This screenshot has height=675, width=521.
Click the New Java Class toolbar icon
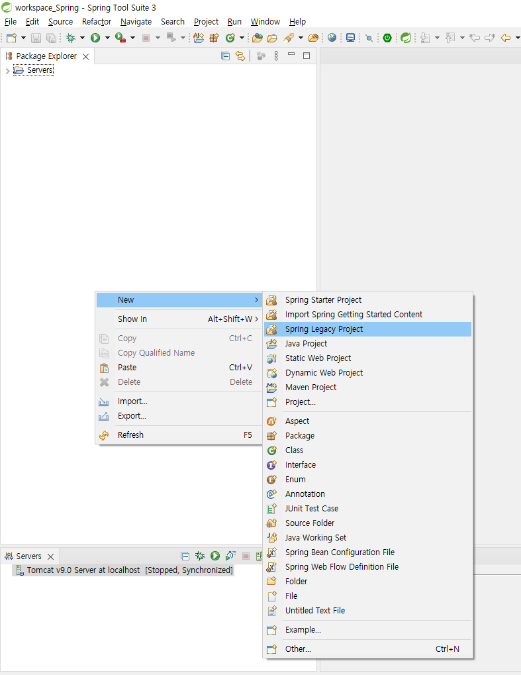pyautogui.click(x=230, y=38)
